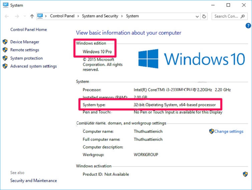Open help via blue question mark

[248, 26]
